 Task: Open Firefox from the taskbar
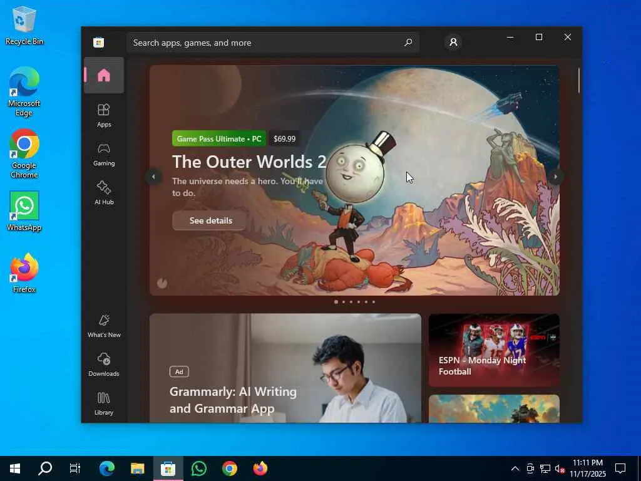(260, 468)
